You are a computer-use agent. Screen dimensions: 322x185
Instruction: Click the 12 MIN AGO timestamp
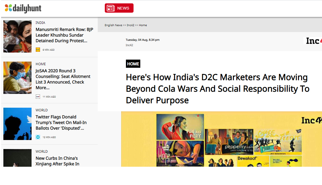coord(49,137)
